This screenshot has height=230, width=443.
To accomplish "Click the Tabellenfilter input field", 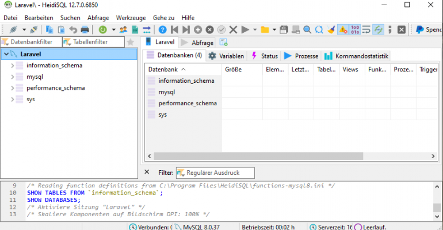I will [94, 42].
